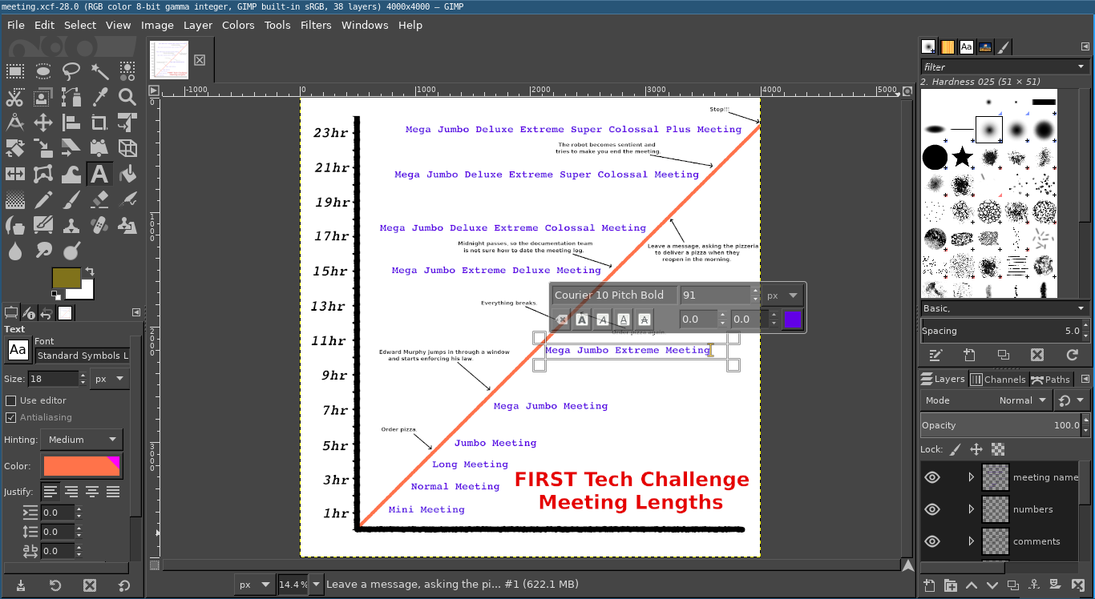Click the purple color swatch in text toolbar
1095x599 pixels.
(x=793, y=320)
